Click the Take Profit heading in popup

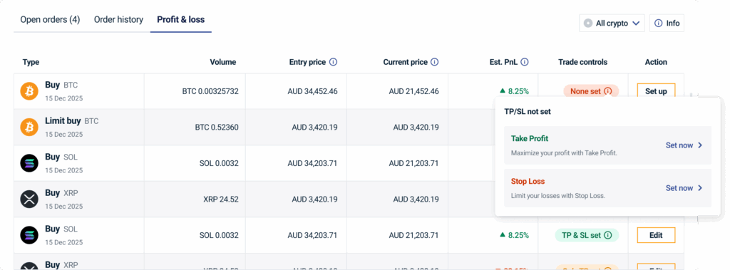[530, 138]
